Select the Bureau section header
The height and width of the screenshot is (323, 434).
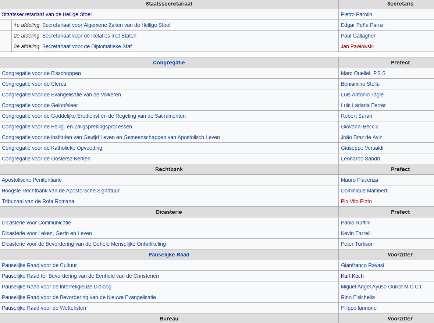pos(169,319)
